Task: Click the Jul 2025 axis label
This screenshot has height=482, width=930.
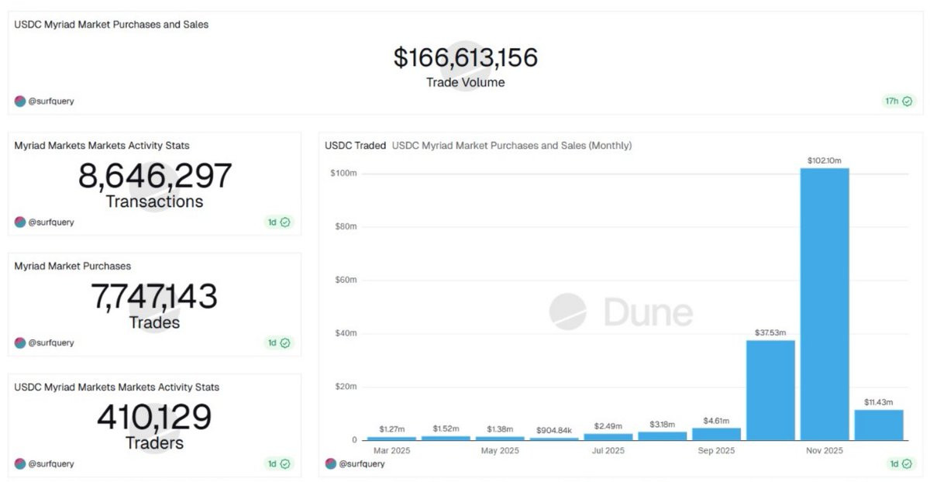Action: (608, 450)
